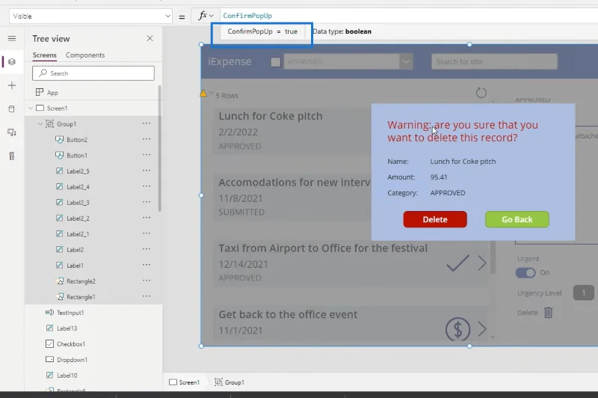Image resolution: width=598 pixels, height=398 pixels.
Task: Click the warning triangle icon near 5 Rows
Action: pyautogui.click(x=203, y=93)
